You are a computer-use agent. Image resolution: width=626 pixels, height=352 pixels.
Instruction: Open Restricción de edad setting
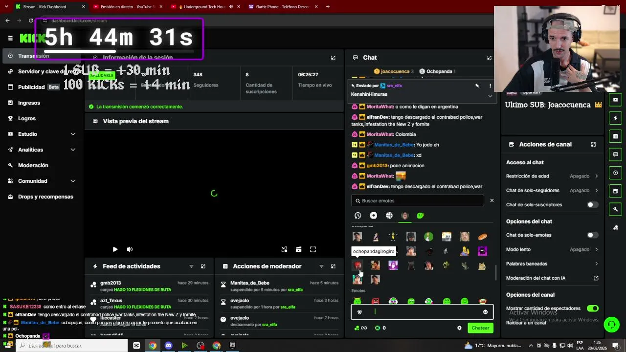point(552,176)
